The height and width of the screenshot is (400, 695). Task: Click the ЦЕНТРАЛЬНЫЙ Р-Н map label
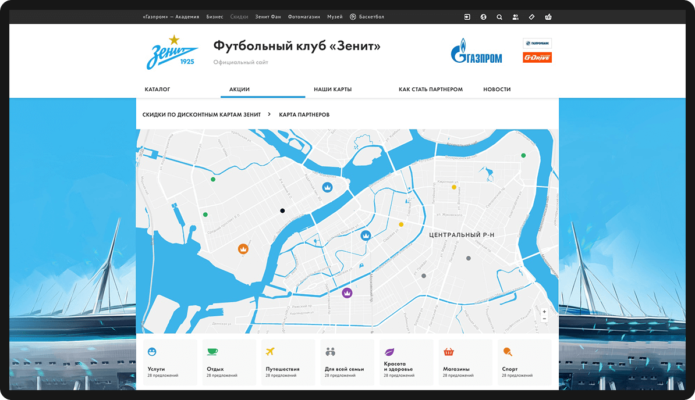point(462,235)
